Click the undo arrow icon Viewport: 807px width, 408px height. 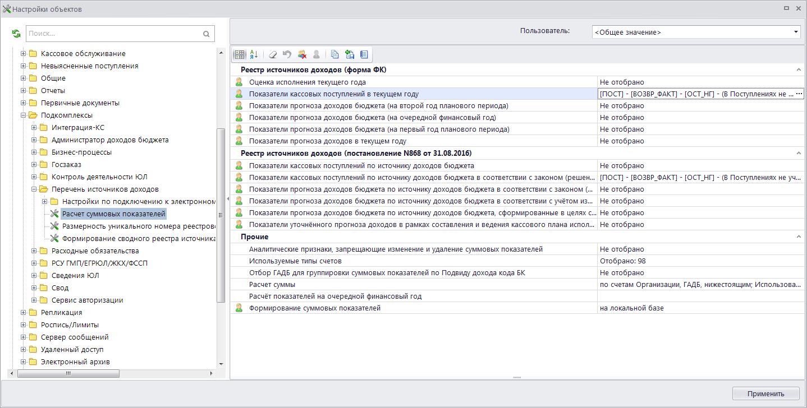pyautogui.click(x=287, y=54)
